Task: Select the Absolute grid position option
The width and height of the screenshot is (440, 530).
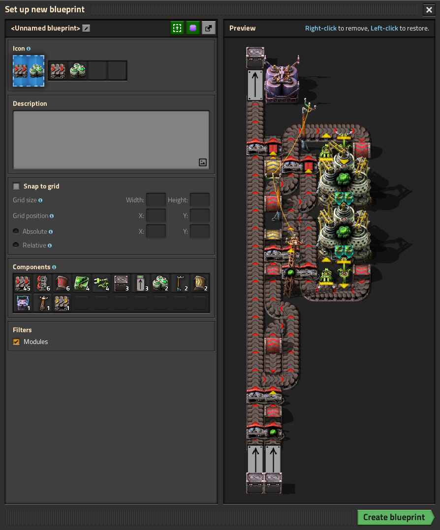Action: click(x=16, y=231)
